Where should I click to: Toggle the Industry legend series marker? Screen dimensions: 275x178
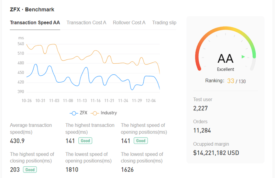point(95,113)
